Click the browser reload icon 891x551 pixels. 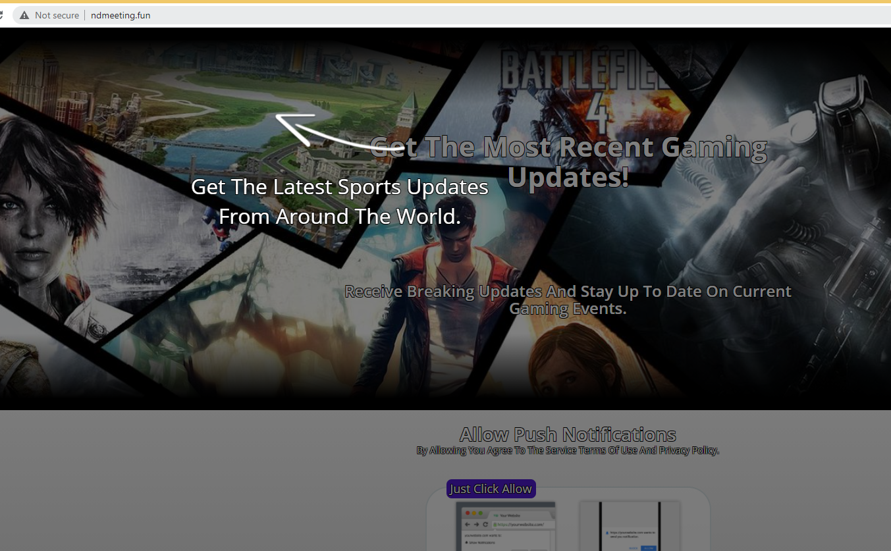2,15
